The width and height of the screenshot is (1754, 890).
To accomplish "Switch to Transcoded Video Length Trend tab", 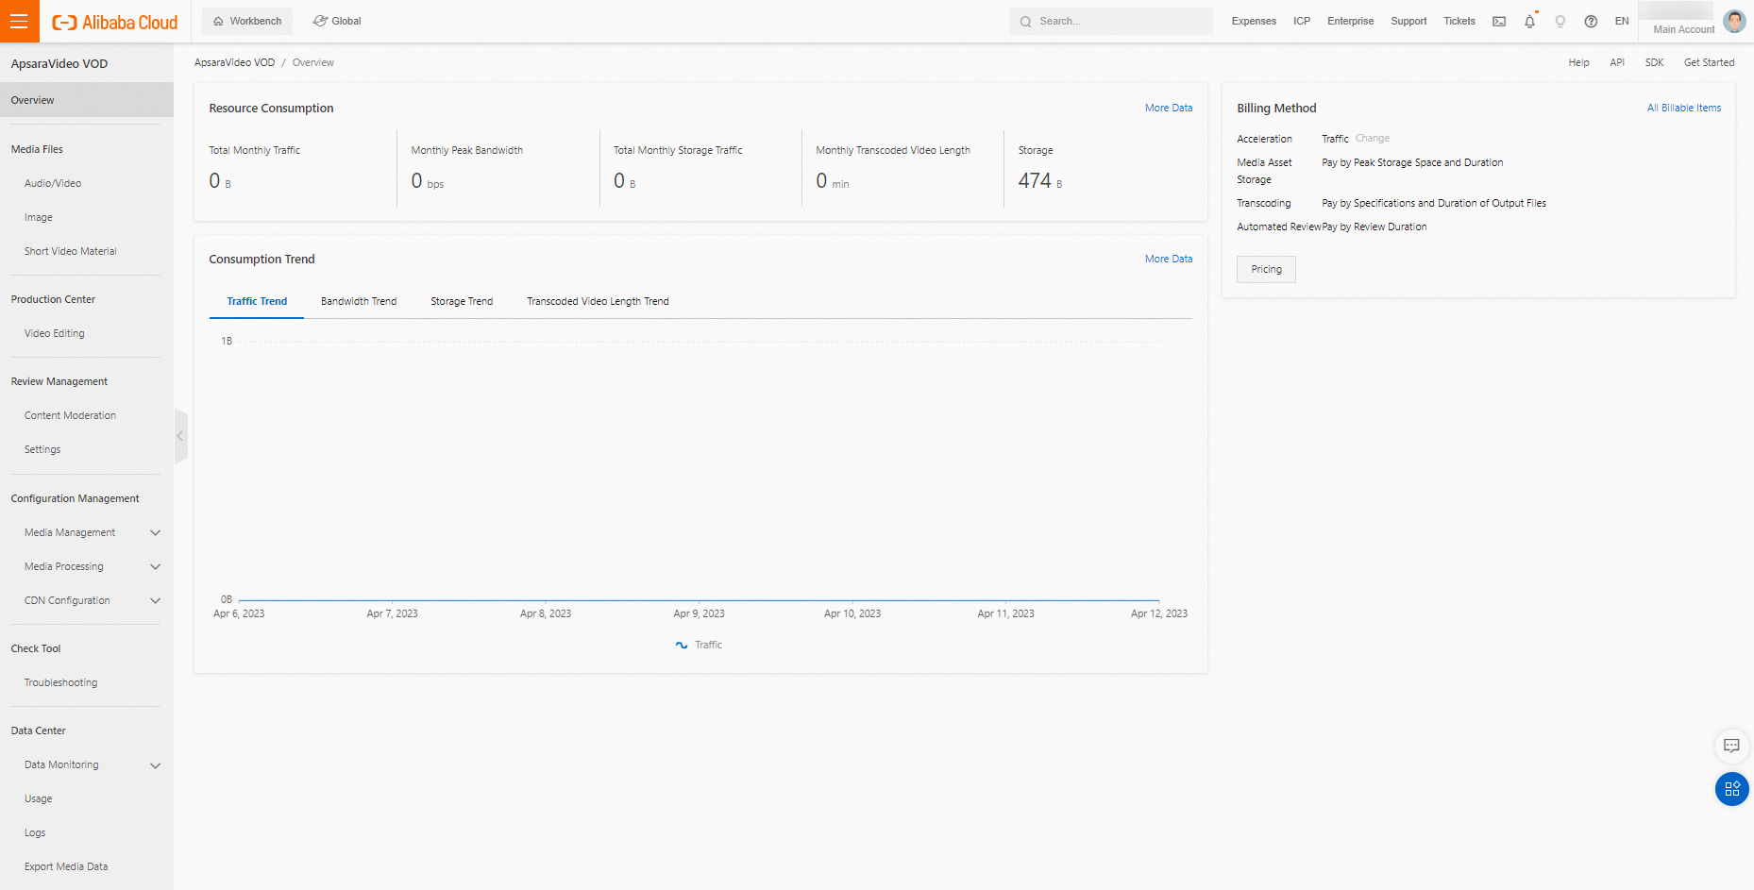I will 598,301.
